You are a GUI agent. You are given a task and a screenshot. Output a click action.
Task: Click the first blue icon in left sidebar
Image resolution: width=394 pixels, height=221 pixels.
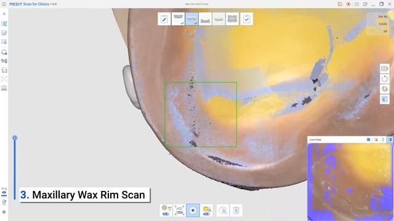click(4, 24)
